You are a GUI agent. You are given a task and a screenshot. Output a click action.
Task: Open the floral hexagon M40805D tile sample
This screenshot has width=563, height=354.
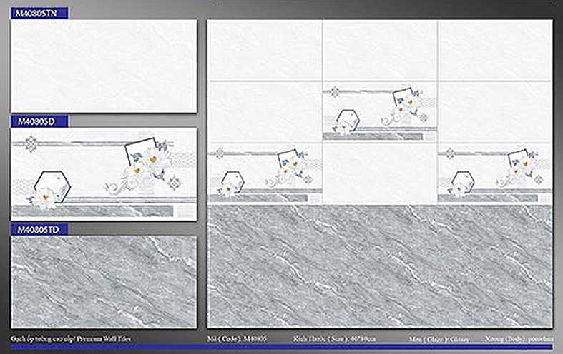(104, 174)
